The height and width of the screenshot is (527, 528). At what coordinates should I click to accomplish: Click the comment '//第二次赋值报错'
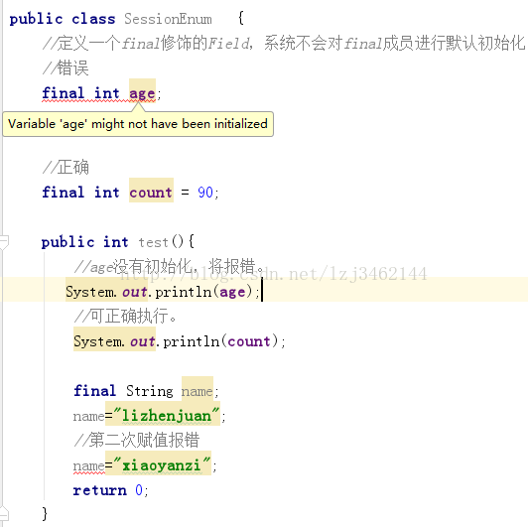(x=137, y=441)
